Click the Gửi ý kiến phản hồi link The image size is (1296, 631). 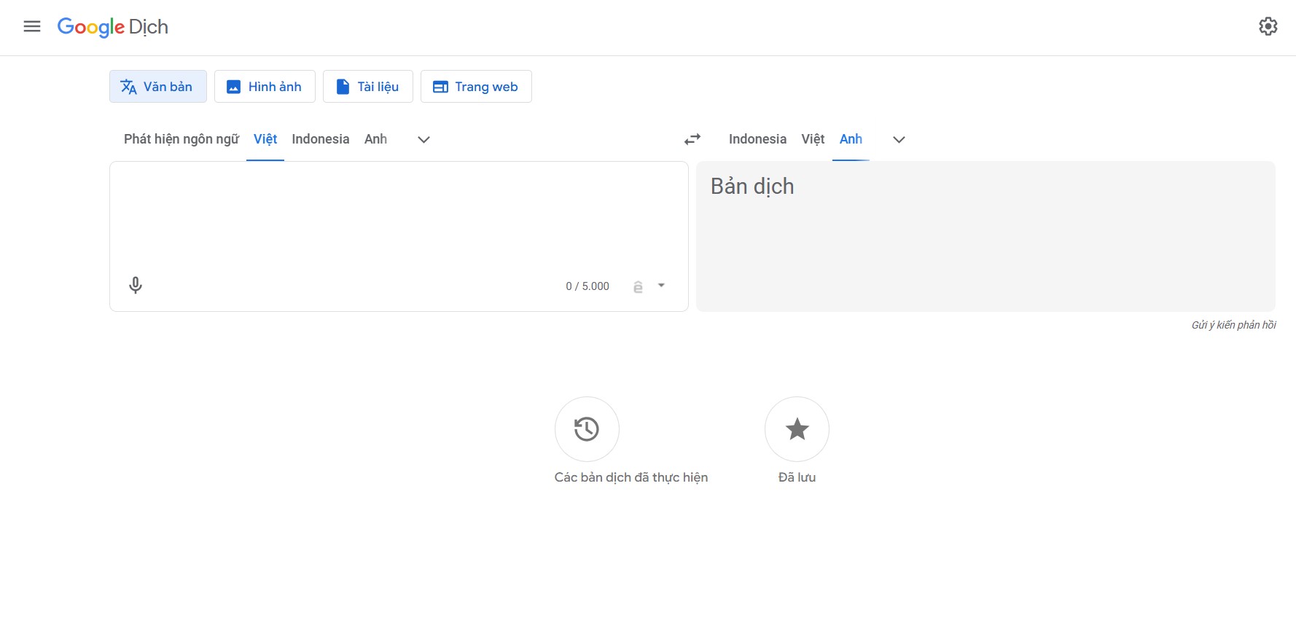[1233, 325]
